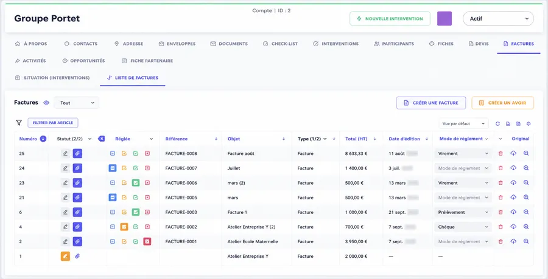Refresh the invoice table
Screen dimensions: 548x279
click(497, 124)
